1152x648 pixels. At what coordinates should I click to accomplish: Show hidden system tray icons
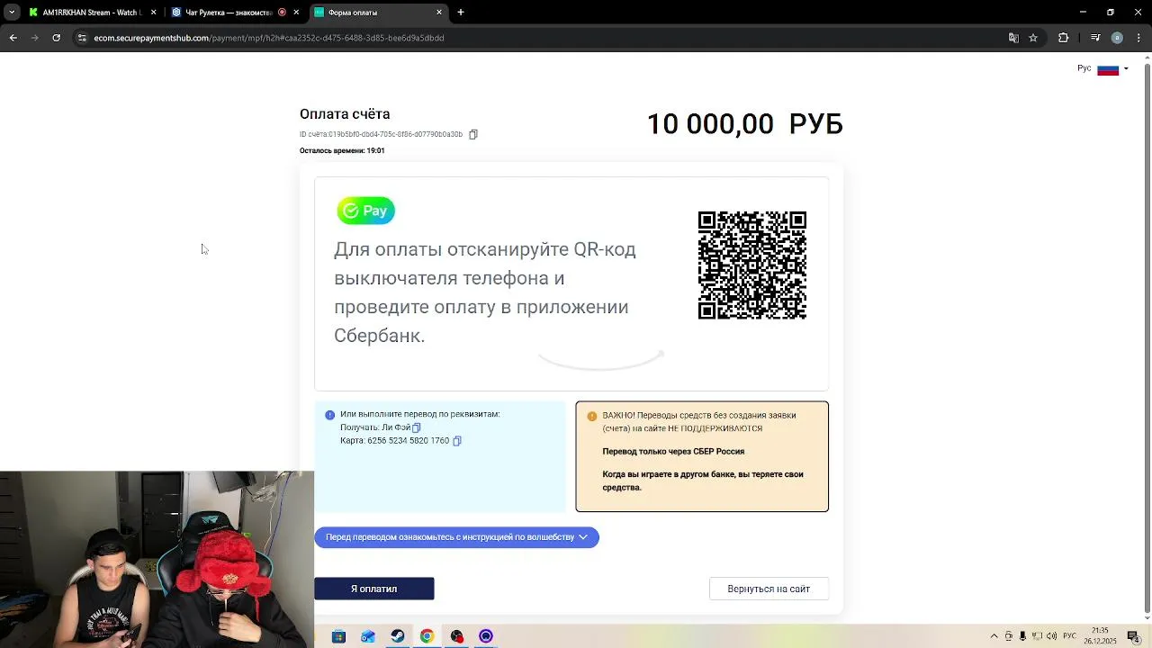pyautogui.click(x=994, y=636)
